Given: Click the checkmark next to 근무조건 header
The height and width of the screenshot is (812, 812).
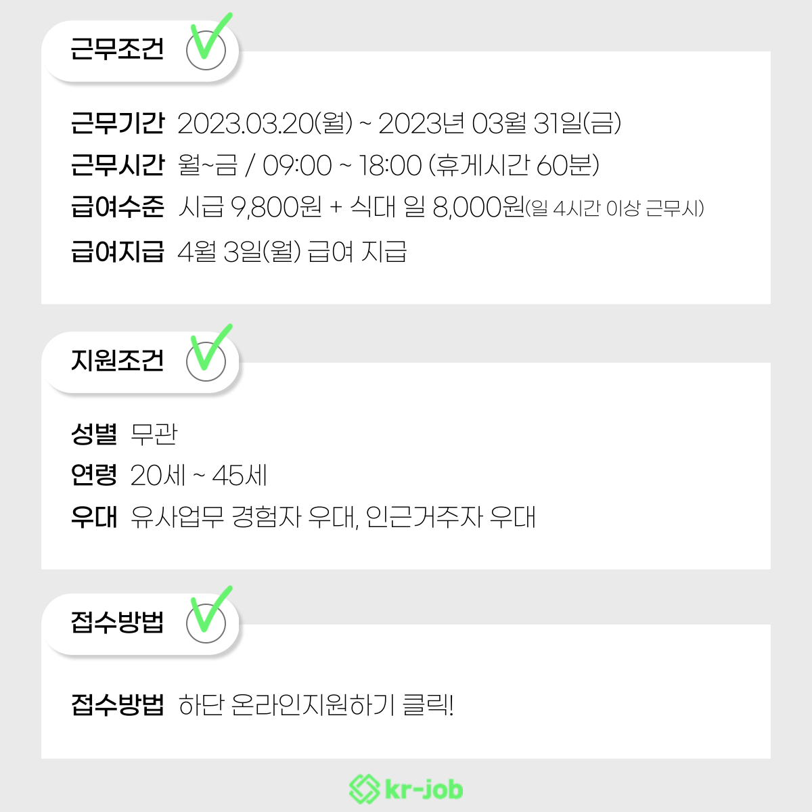Looking at the screenshot, I should pos(207,43).
